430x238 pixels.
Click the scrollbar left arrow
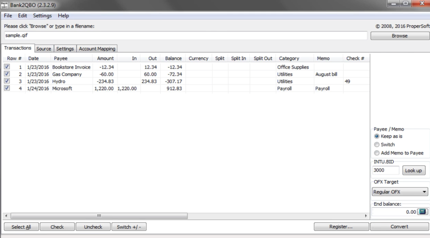coord(6,216)
